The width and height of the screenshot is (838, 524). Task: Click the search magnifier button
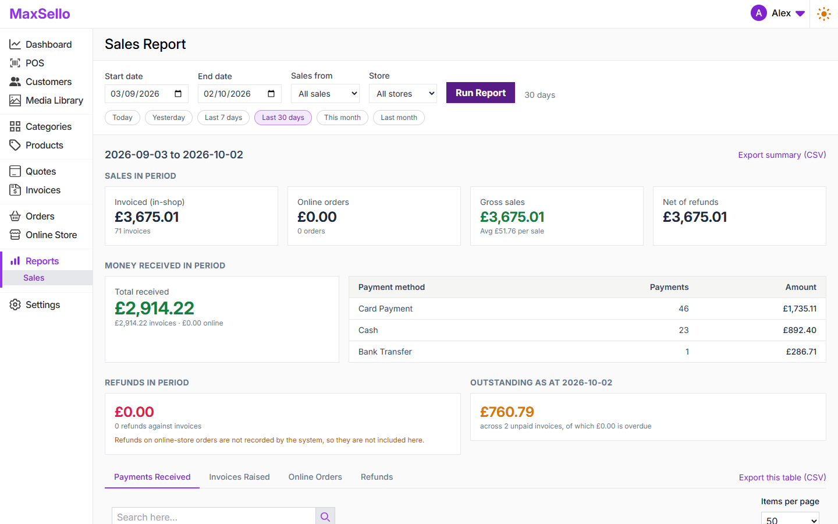(x=325, y=517)
